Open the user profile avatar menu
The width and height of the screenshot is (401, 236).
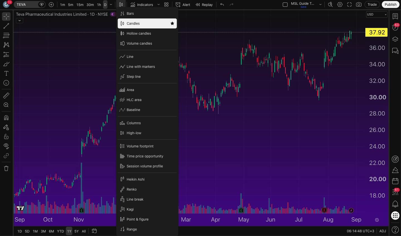tap(6, 4)
